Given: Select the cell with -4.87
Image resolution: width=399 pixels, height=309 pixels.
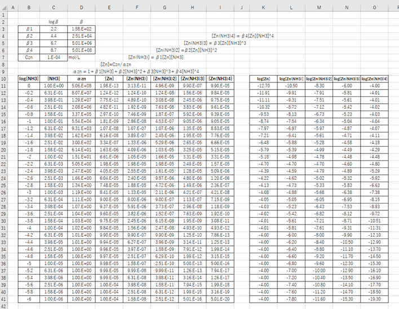Looking at the screenshot, I should click(x=347, y=129).
